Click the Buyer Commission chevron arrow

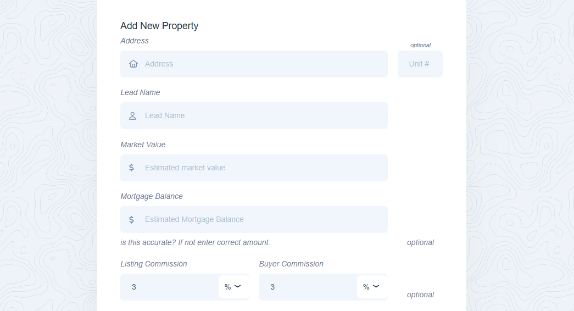coord(376,287)
